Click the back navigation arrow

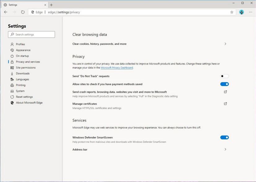(x=6, y=12)
